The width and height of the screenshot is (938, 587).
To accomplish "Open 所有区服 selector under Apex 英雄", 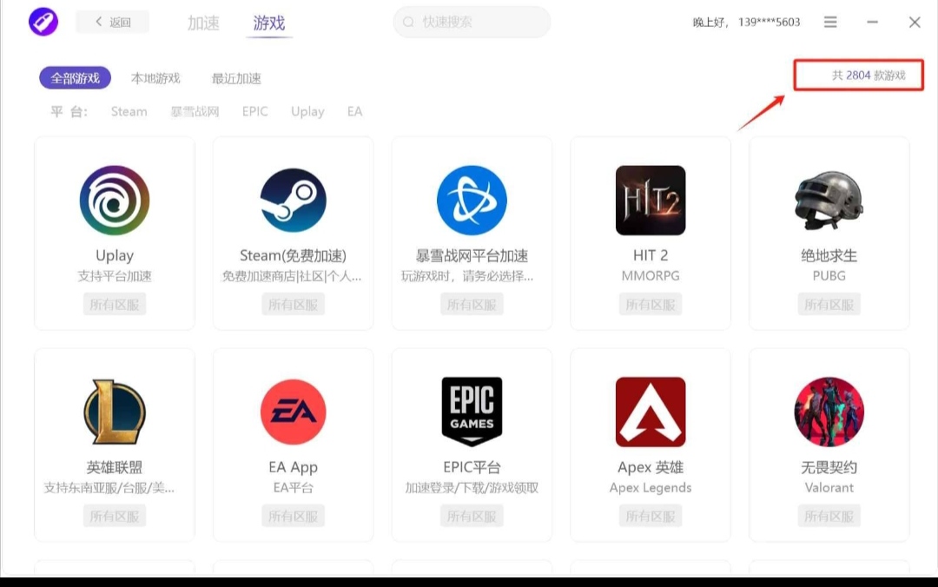I will point(651,517).
